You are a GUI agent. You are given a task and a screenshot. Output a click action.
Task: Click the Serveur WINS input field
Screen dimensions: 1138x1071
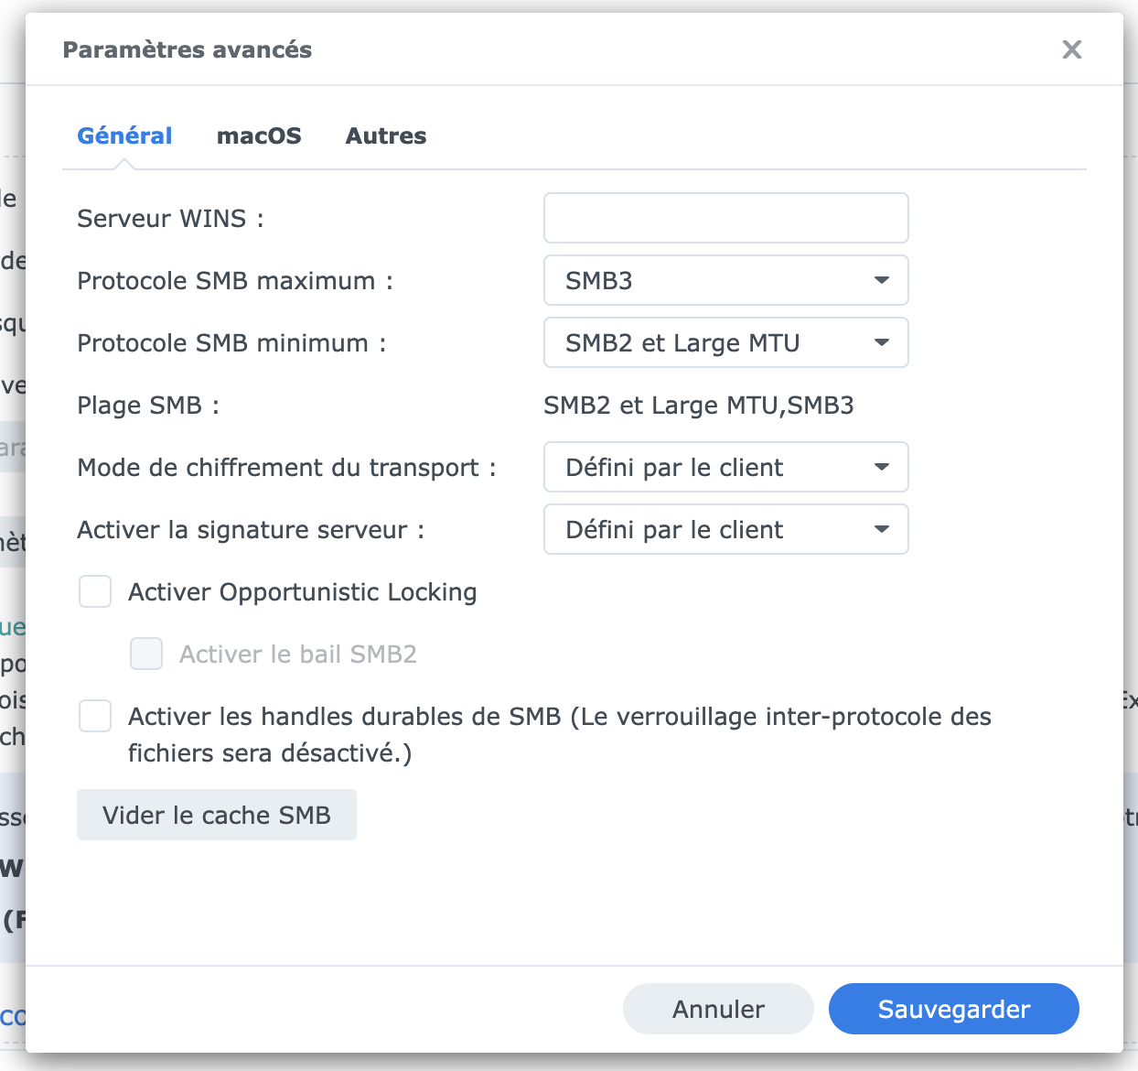(725, 218)
